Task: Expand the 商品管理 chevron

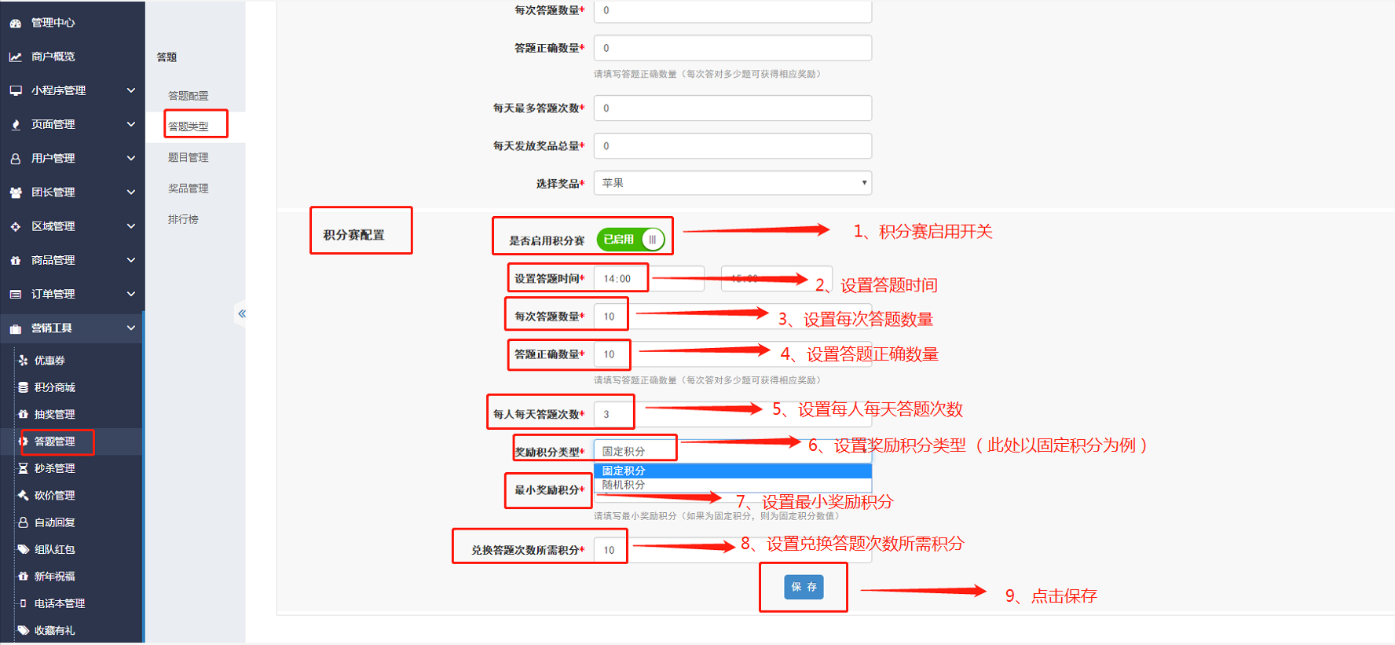Action: (131, 259)
